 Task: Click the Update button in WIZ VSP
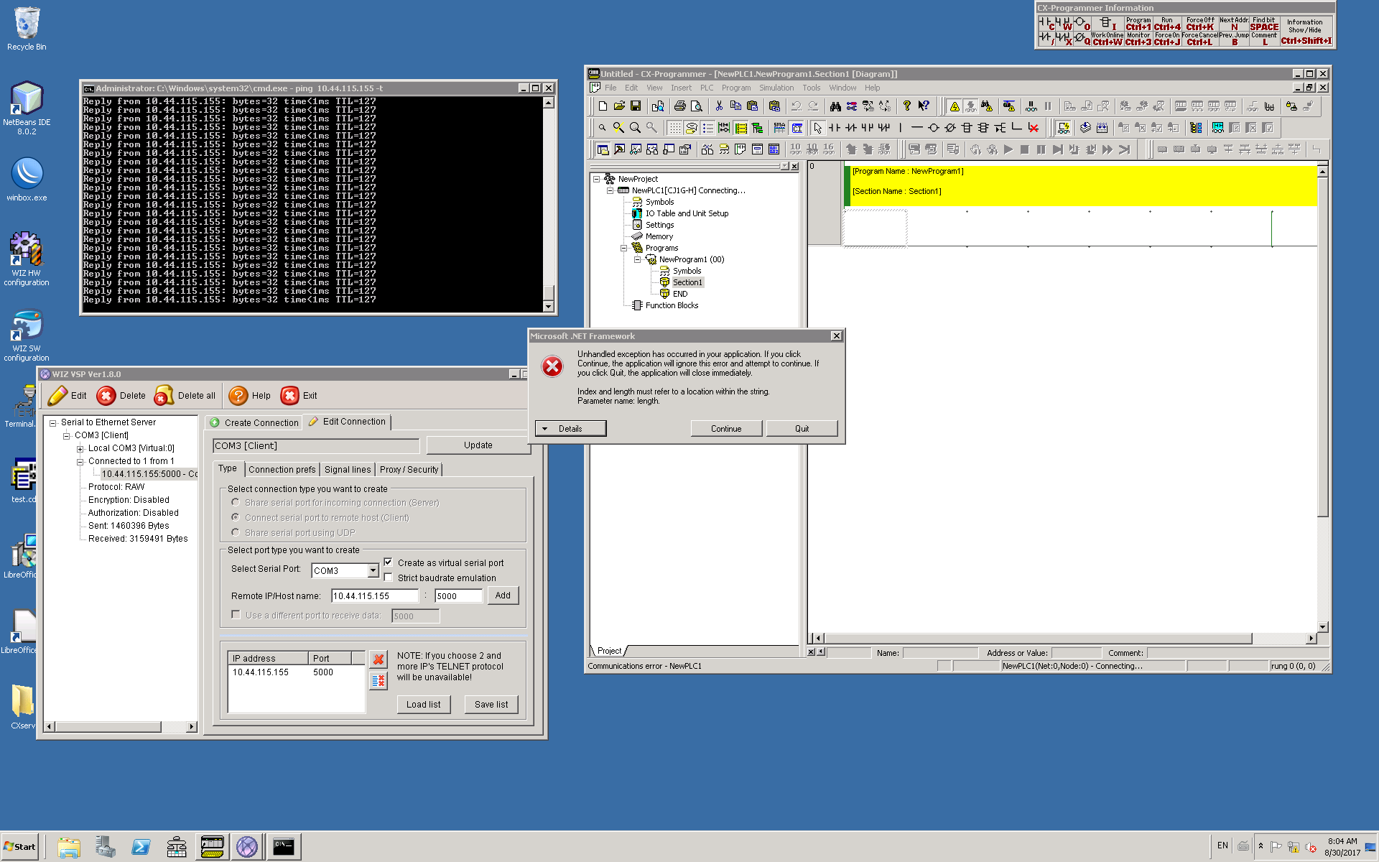tap(478, 445)
